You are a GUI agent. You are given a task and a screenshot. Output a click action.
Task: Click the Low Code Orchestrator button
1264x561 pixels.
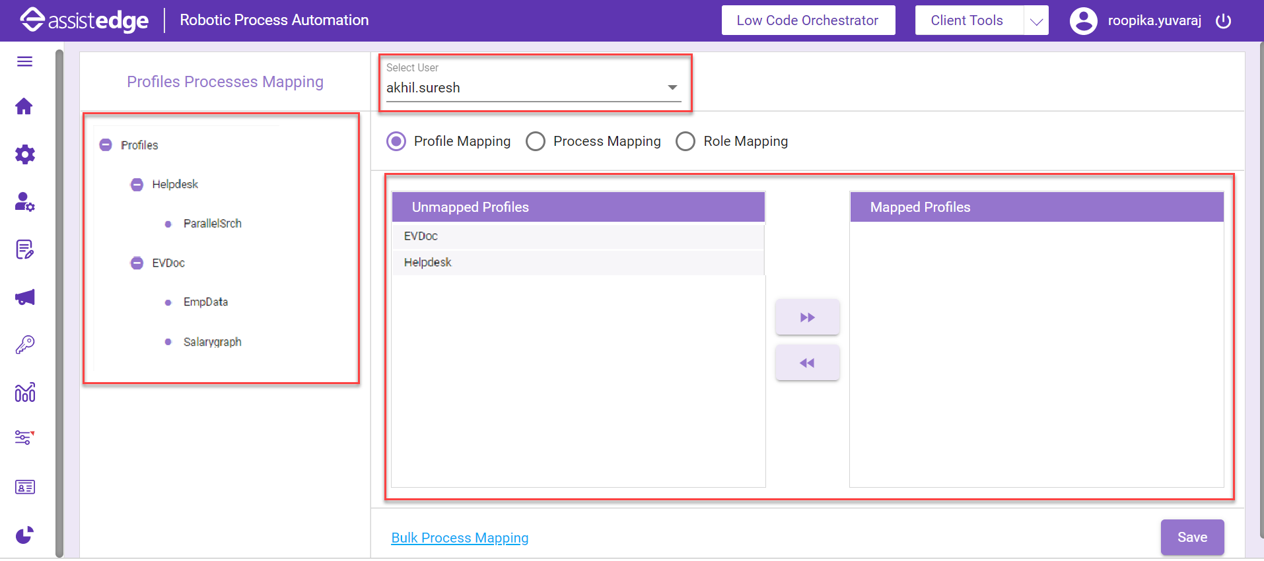[808, 20]
